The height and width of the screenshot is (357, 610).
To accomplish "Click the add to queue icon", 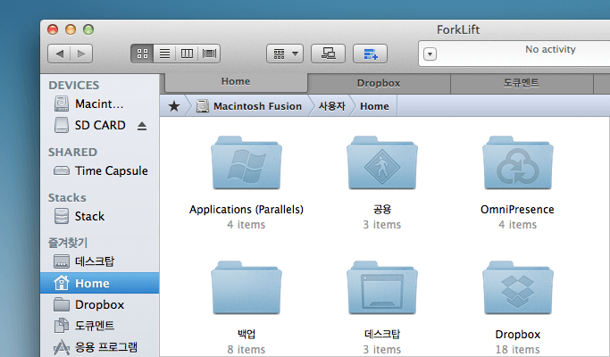I will pyautogui.click(x=370, y=54).
